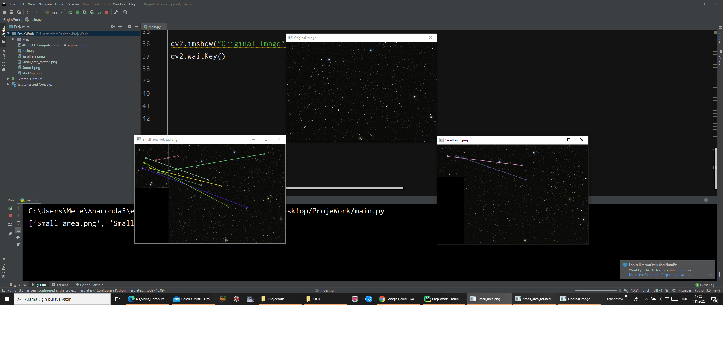Expand External Libraries node
The width and height of the screenshot is (723, 361).
[x=8, y=79]
